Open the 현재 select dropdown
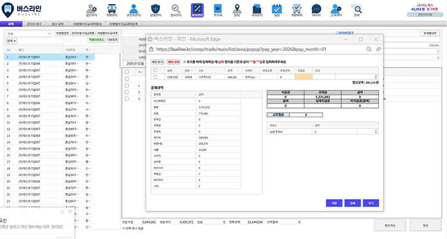This screenshot has height=239, width=447. tap(11, 41)
